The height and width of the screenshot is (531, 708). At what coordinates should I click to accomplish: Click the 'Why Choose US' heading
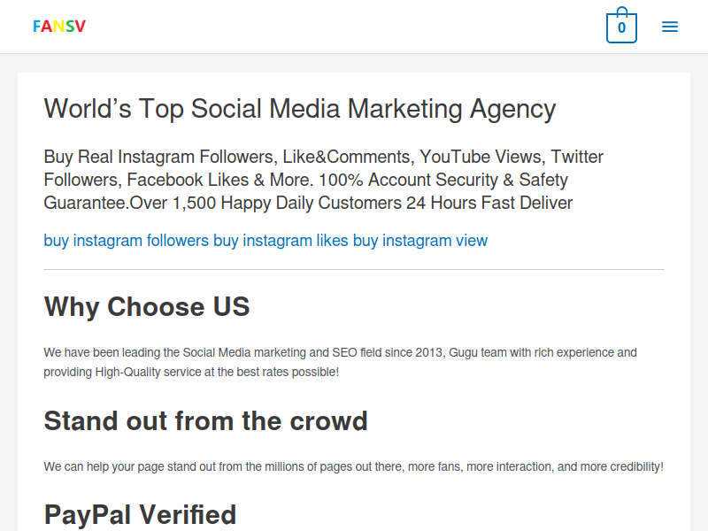[147, 306]
